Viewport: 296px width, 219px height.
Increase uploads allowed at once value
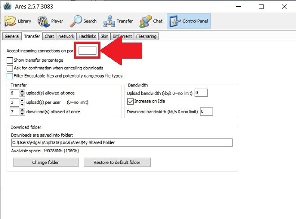tap(22, 91)
